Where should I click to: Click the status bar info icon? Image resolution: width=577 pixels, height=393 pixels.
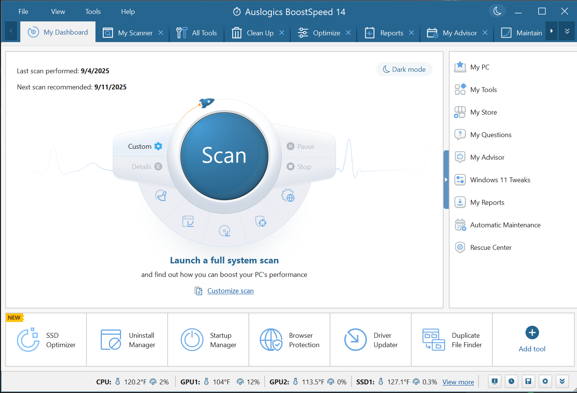[495, 381]
